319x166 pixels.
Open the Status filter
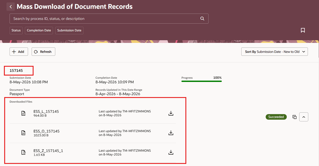point(16,30)
